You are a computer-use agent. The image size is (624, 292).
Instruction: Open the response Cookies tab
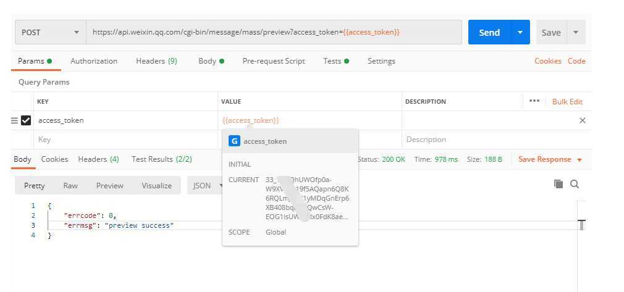coord(54,159)
